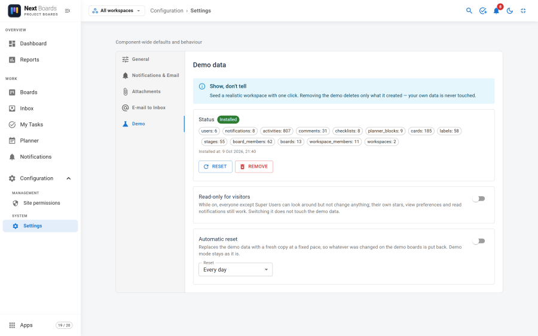Click the 'cards: 185' chip
The width and height of the screenshot is (538, 336).
421,131
